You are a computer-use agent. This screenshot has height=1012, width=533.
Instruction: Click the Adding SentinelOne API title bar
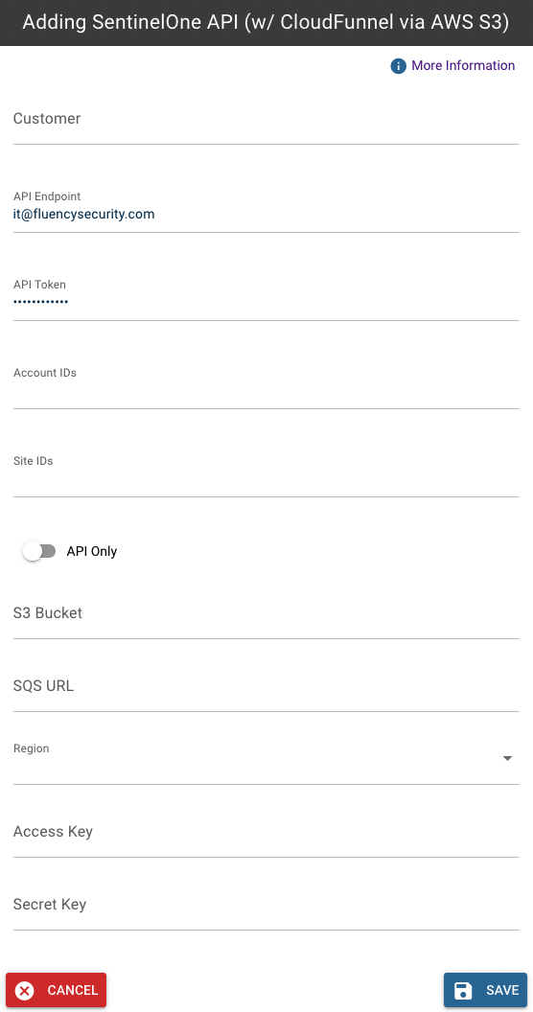[x=266, y=23]
